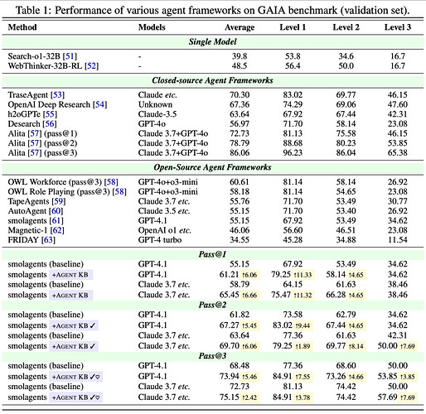Click the Pass@3 section heading
426x414 pixels.
[x=212, y=356]
